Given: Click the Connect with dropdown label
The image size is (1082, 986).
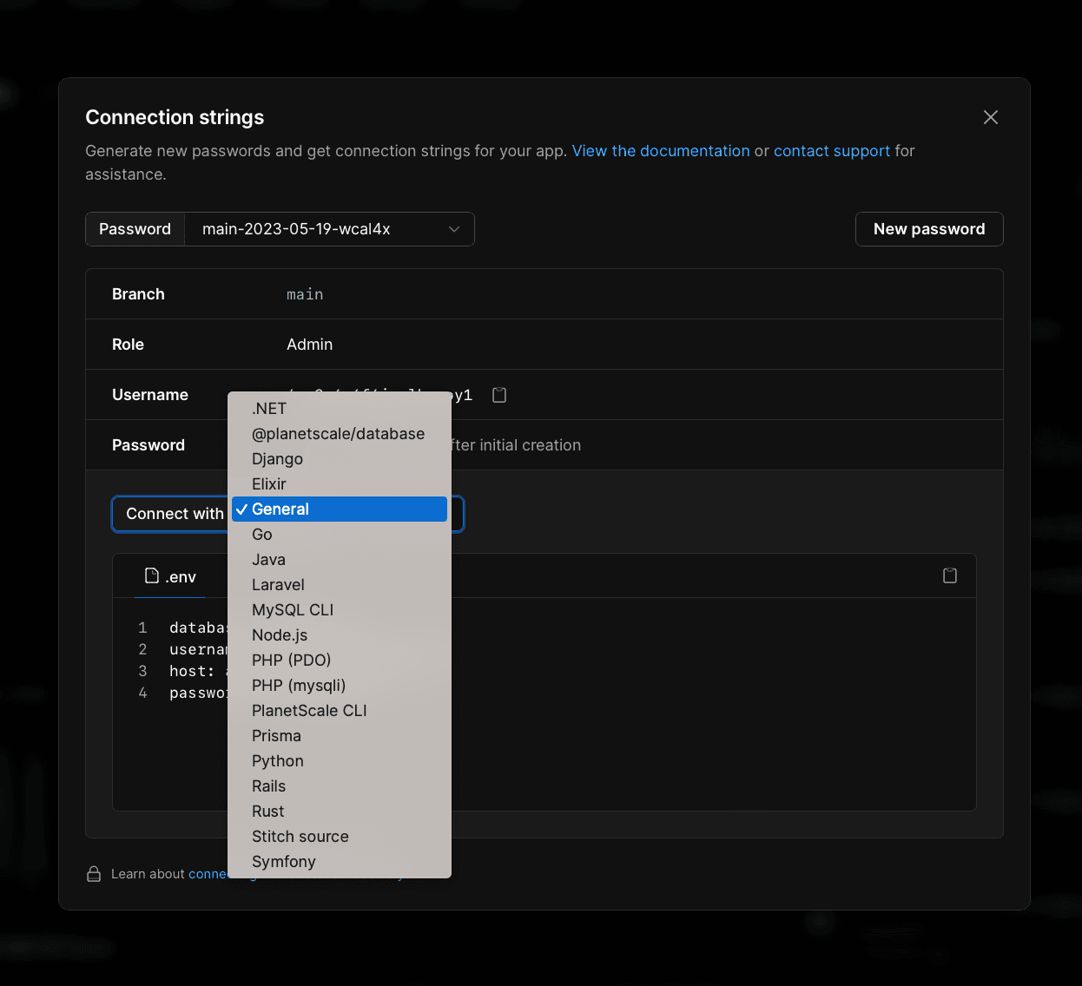Looking at the screenshot, I should (x=175, y=514).
